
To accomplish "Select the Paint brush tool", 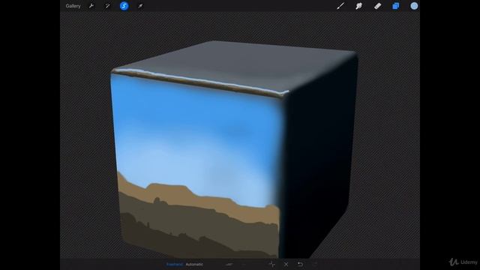I will (340, 6).
